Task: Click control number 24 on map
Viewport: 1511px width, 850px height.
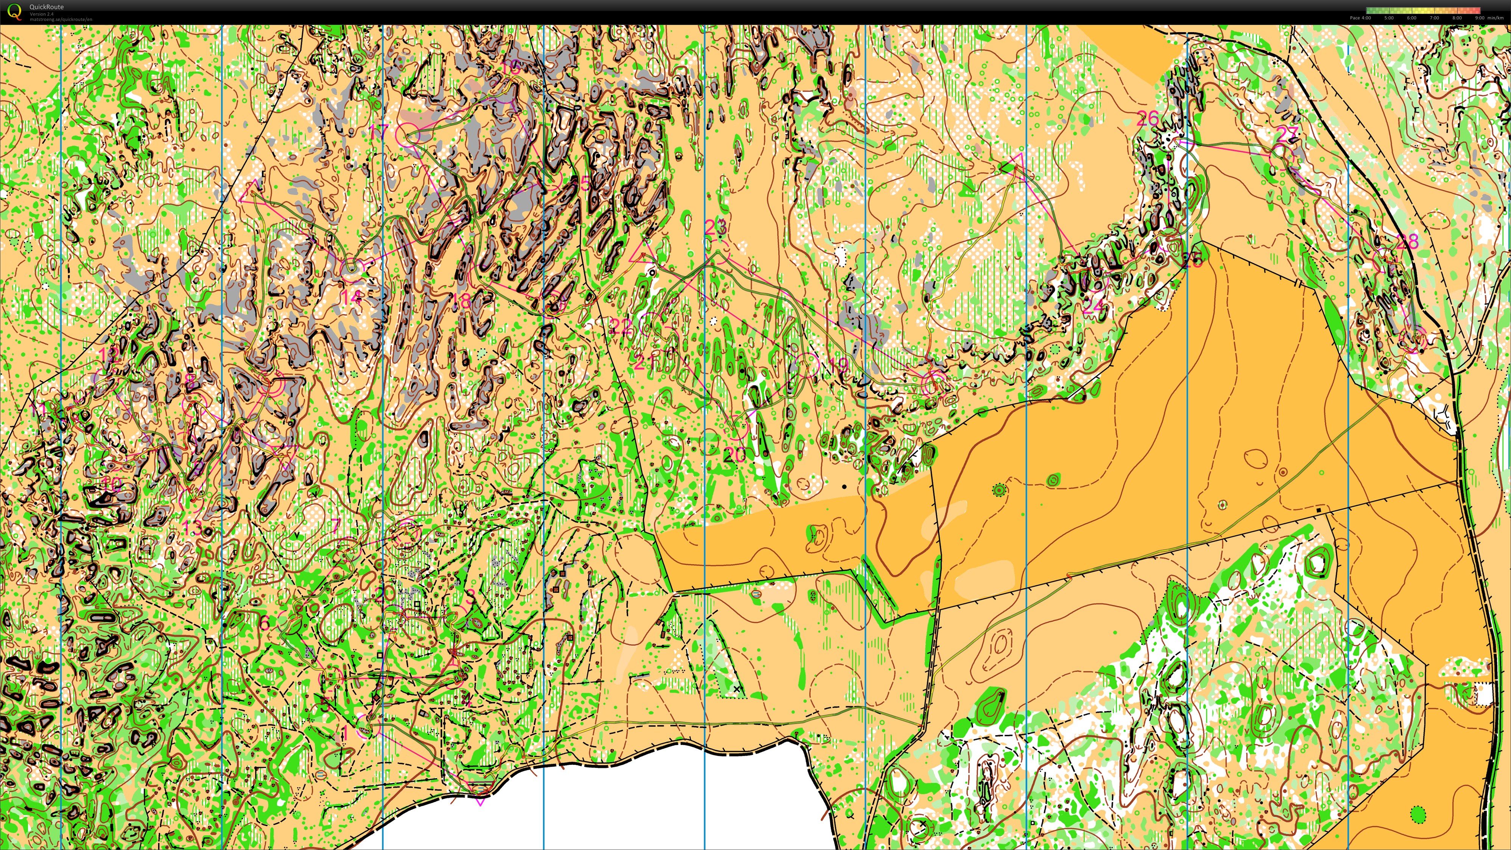Action: click(x=1094, y=306)
